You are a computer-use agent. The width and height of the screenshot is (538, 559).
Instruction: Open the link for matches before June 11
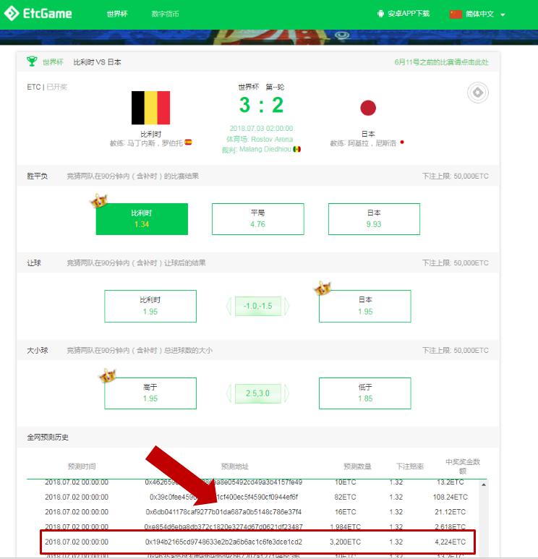(x=441, y=62)
